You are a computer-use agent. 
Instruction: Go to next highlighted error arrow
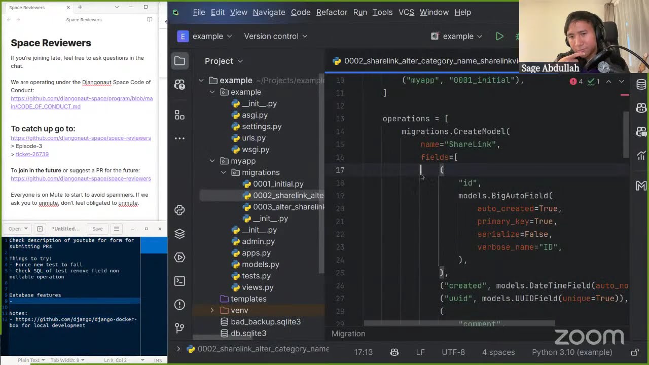click(622, 81)
